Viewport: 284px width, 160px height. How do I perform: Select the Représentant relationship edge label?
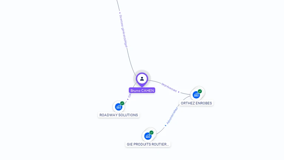click(169, 87)
